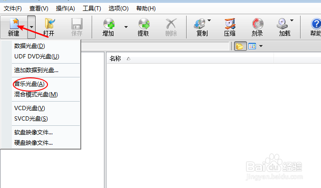This screenshot has height=188, width=321.
Task: Open the 工具(T) menu
Action: pos(92,9)
